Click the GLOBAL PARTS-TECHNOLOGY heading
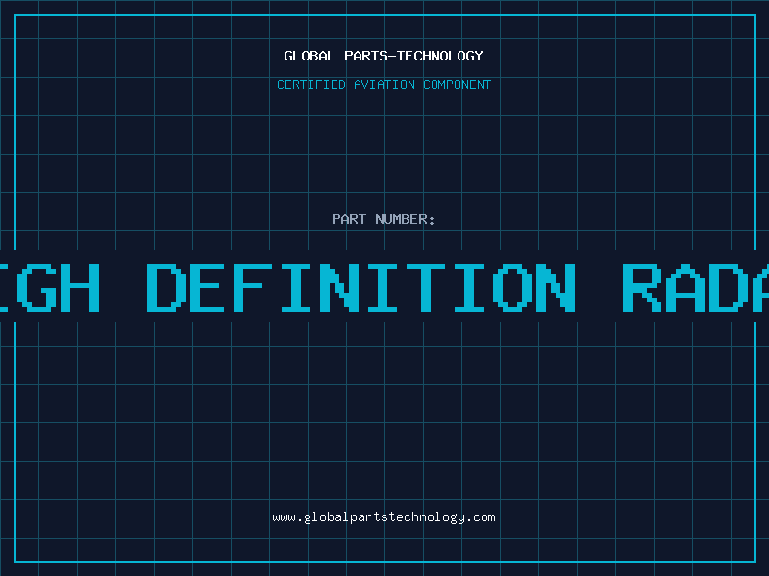 tap(384, 56)
